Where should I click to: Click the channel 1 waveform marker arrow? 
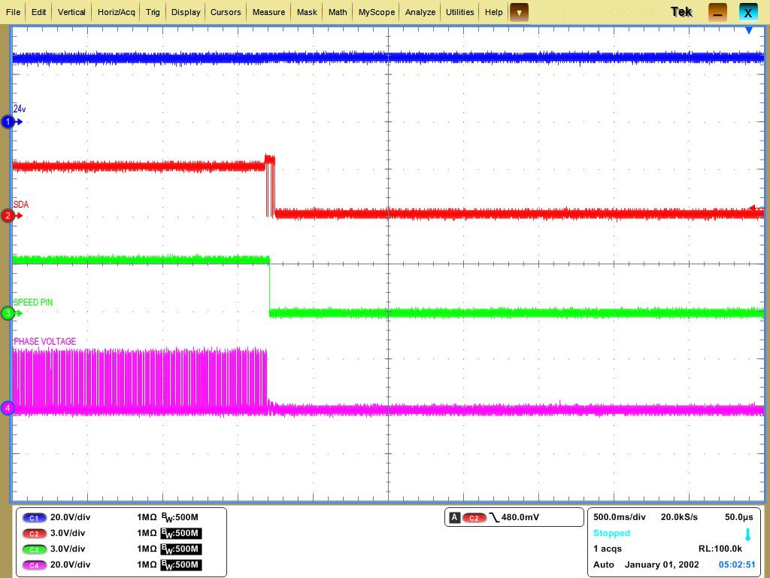pos(8,121)
